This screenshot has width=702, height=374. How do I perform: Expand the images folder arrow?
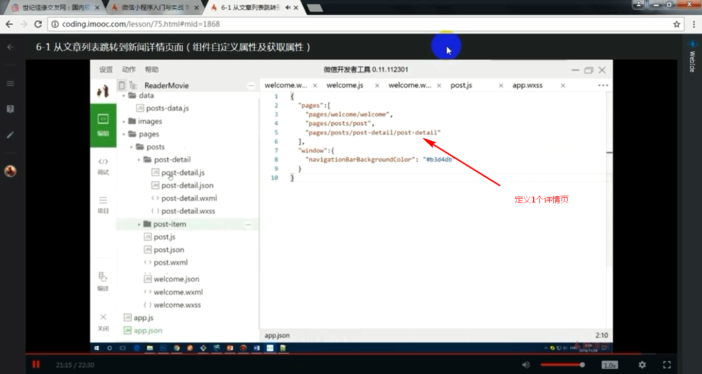click(124, 121)
